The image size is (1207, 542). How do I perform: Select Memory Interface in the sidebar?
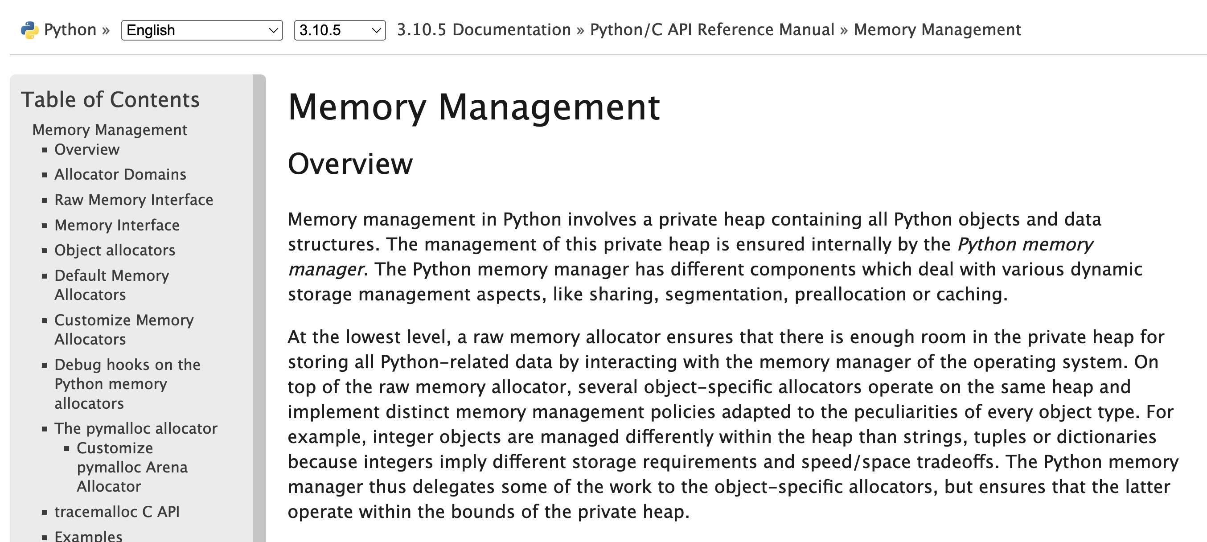pyautogui.click(x=117, y=225)
